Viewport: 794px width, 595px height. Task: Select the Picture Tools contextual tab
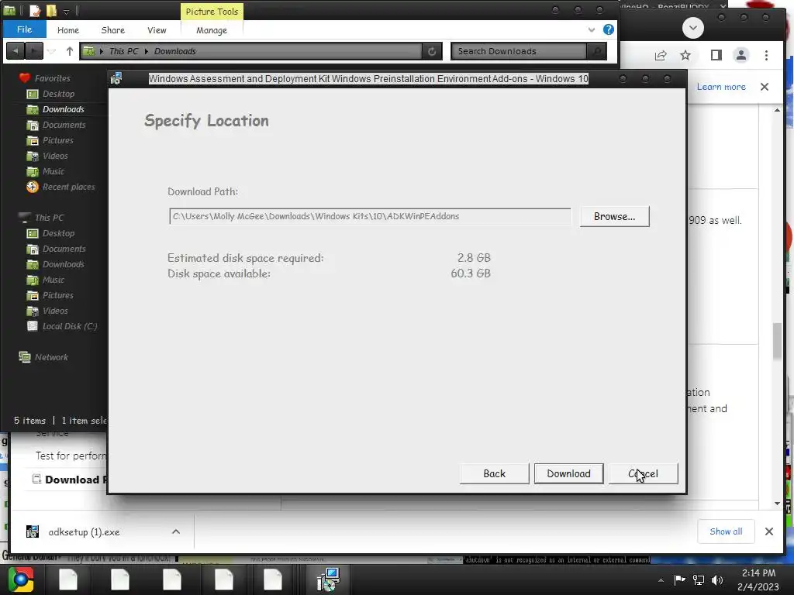pos(212,11)
